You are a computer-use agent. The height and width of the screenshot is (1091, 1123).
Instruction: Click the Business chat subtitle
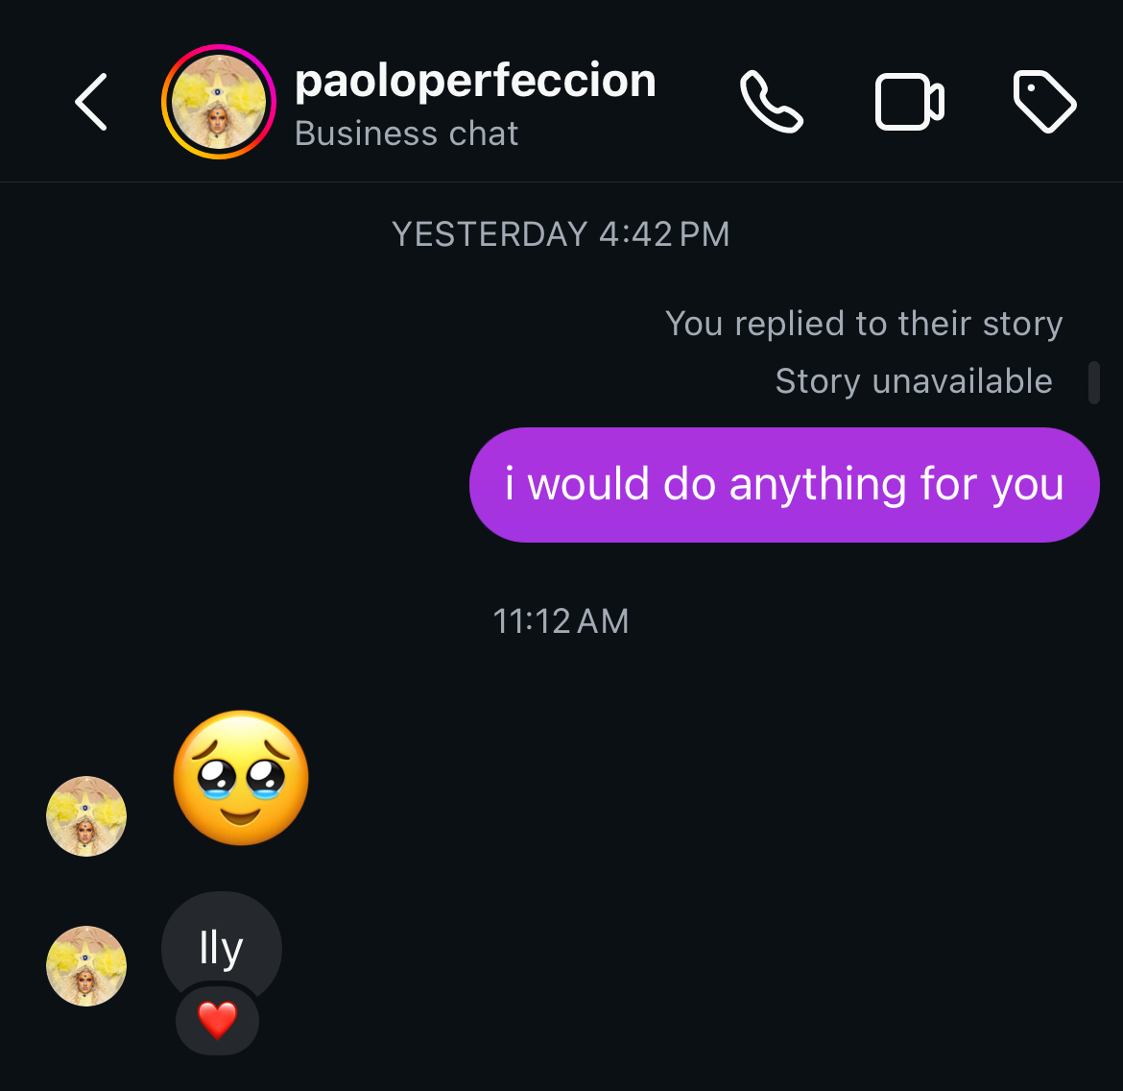coord(406,133)
